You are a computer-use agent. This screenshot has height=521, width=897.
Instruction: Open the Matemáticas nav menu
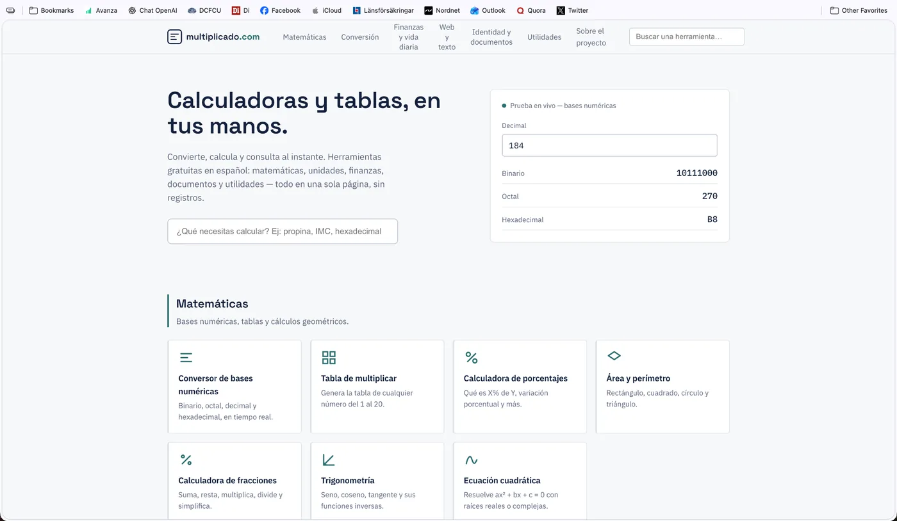coord(304,37)
